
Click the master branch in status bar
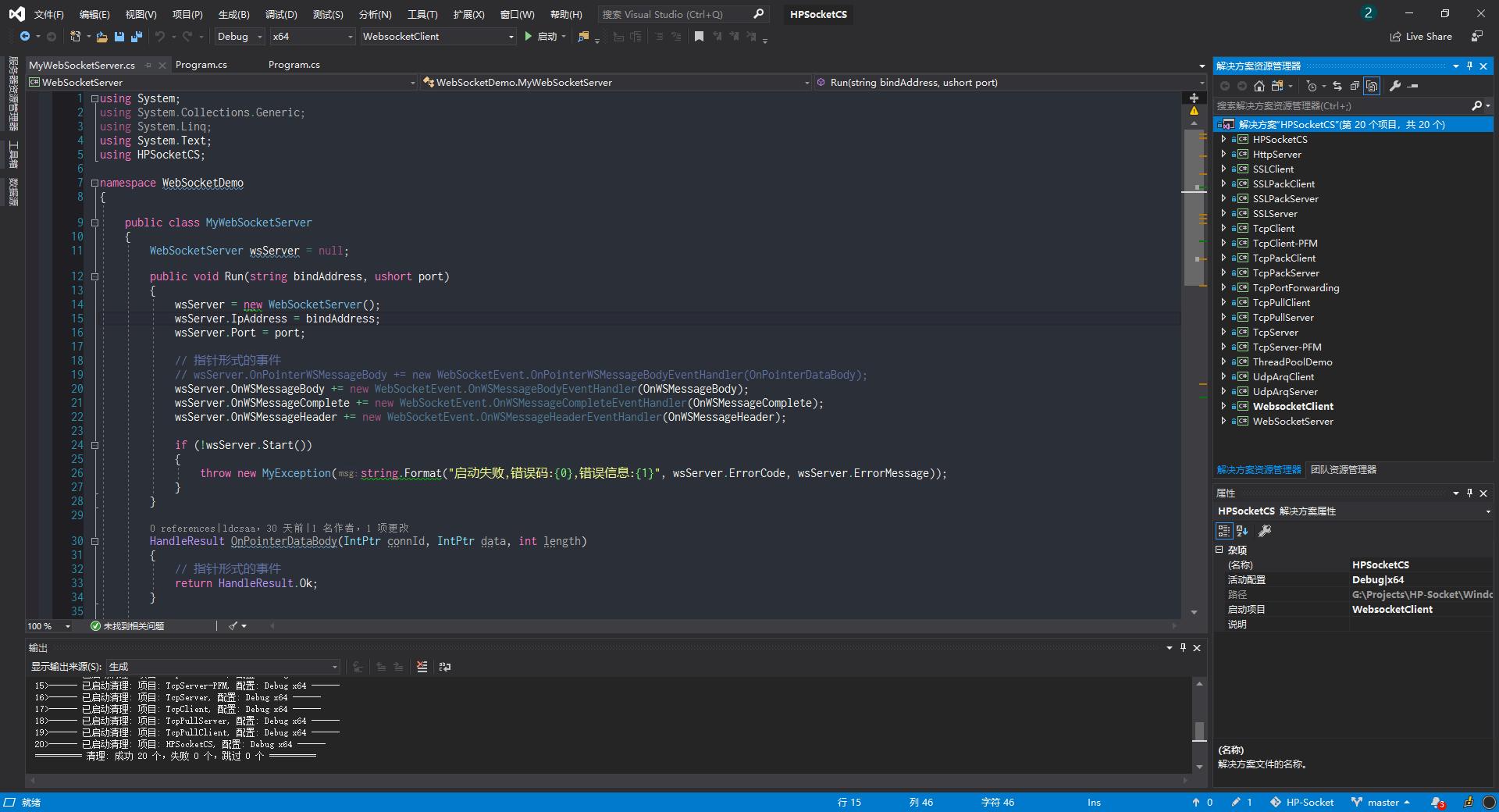pyautogui.click(x=1382, y=803)
